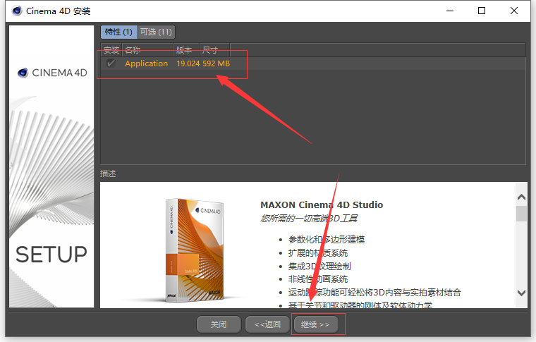Click the 关闭 button
This screenshot has width=536, height=342.
219,324
